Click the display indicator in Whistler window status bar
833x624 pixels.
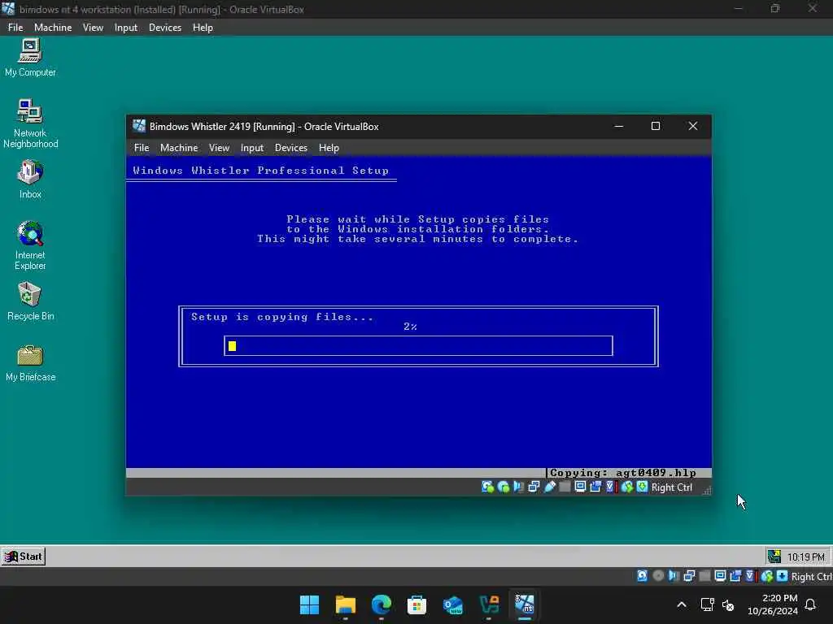point(580,487)
